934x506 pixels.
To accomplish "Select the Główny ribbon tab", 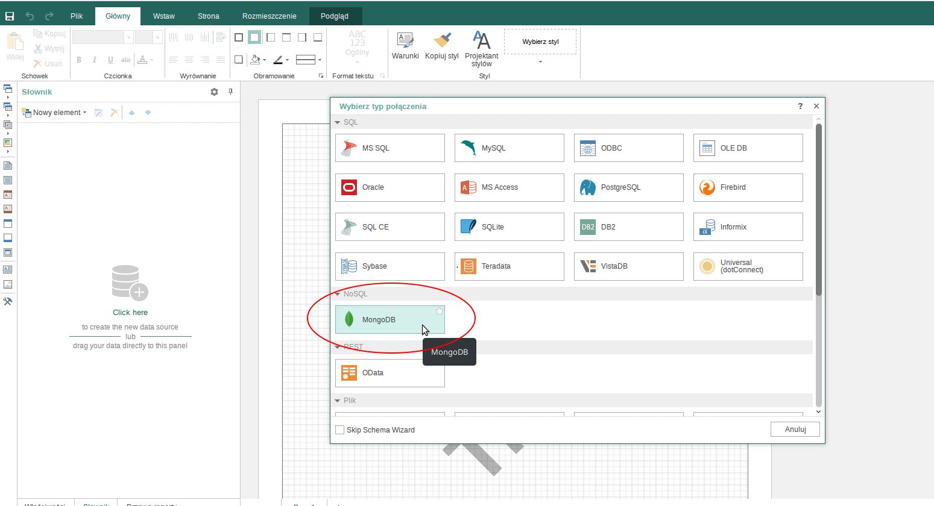I will (118, 16).
